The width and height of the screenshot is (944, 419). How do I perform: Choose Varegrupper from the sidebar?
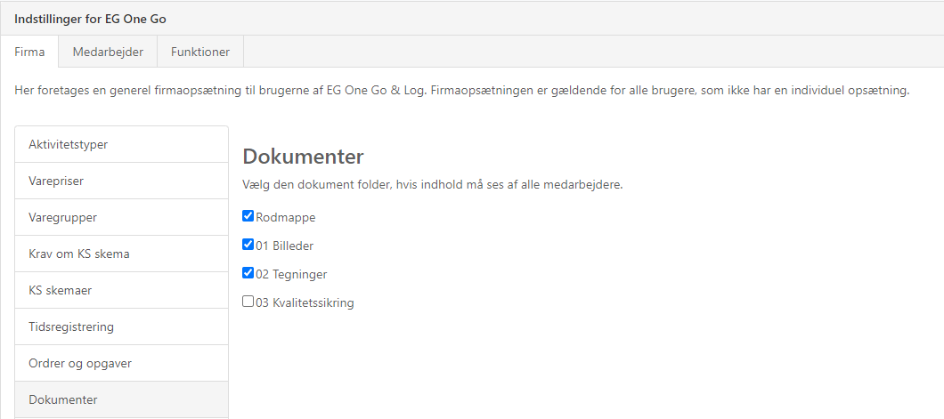[x=121, y=217]
